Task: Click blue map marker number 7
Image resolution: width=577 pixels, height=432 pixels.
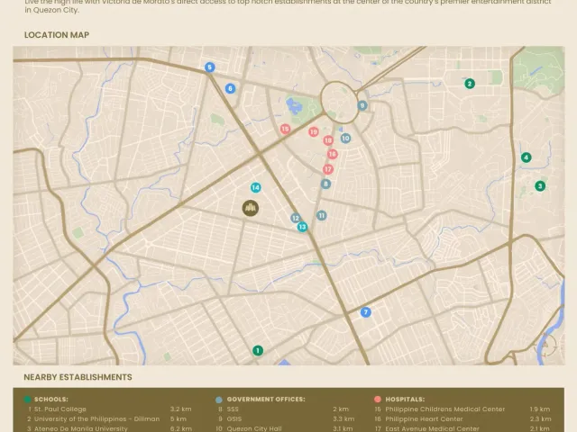Action: [365, 312]
